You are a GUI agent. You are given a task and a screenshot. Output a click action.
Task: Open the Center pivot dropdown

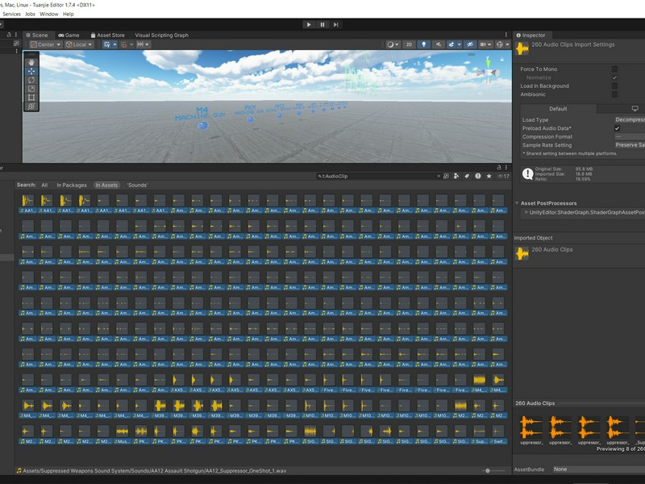tap(46, 44)
